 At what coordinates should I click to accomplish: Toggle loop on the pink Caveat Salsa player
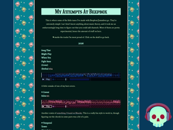tap(54, 107)
